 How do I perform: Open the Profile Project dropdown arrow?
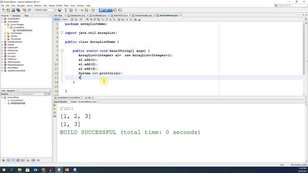(90, 10)
